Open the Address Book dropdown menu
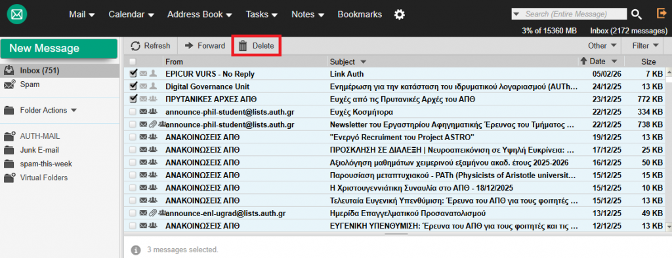 coord(199,14)
